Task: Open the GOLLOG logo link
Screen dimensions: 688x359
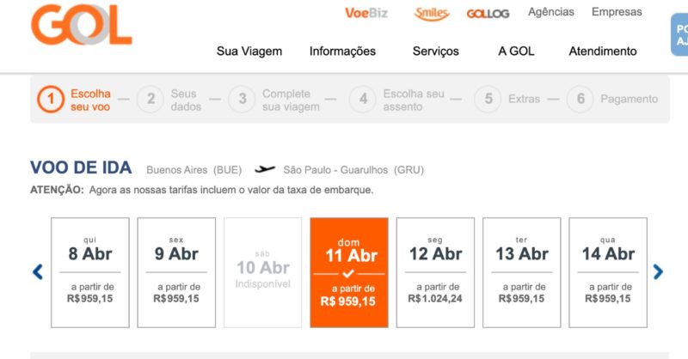Action: click(x=489, y=14)
